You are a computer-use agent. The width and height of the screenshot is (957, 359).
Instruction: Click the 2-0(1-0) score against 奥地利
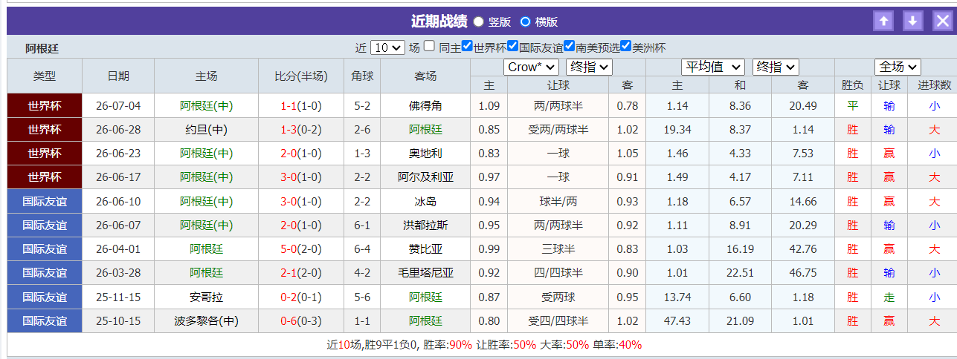pyautogui.click(x=301, y=154)
